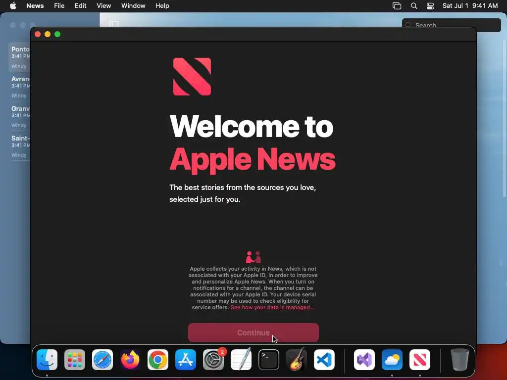Close the Apple News welcome window
507x380 pixels.
[x=38, y=34]
